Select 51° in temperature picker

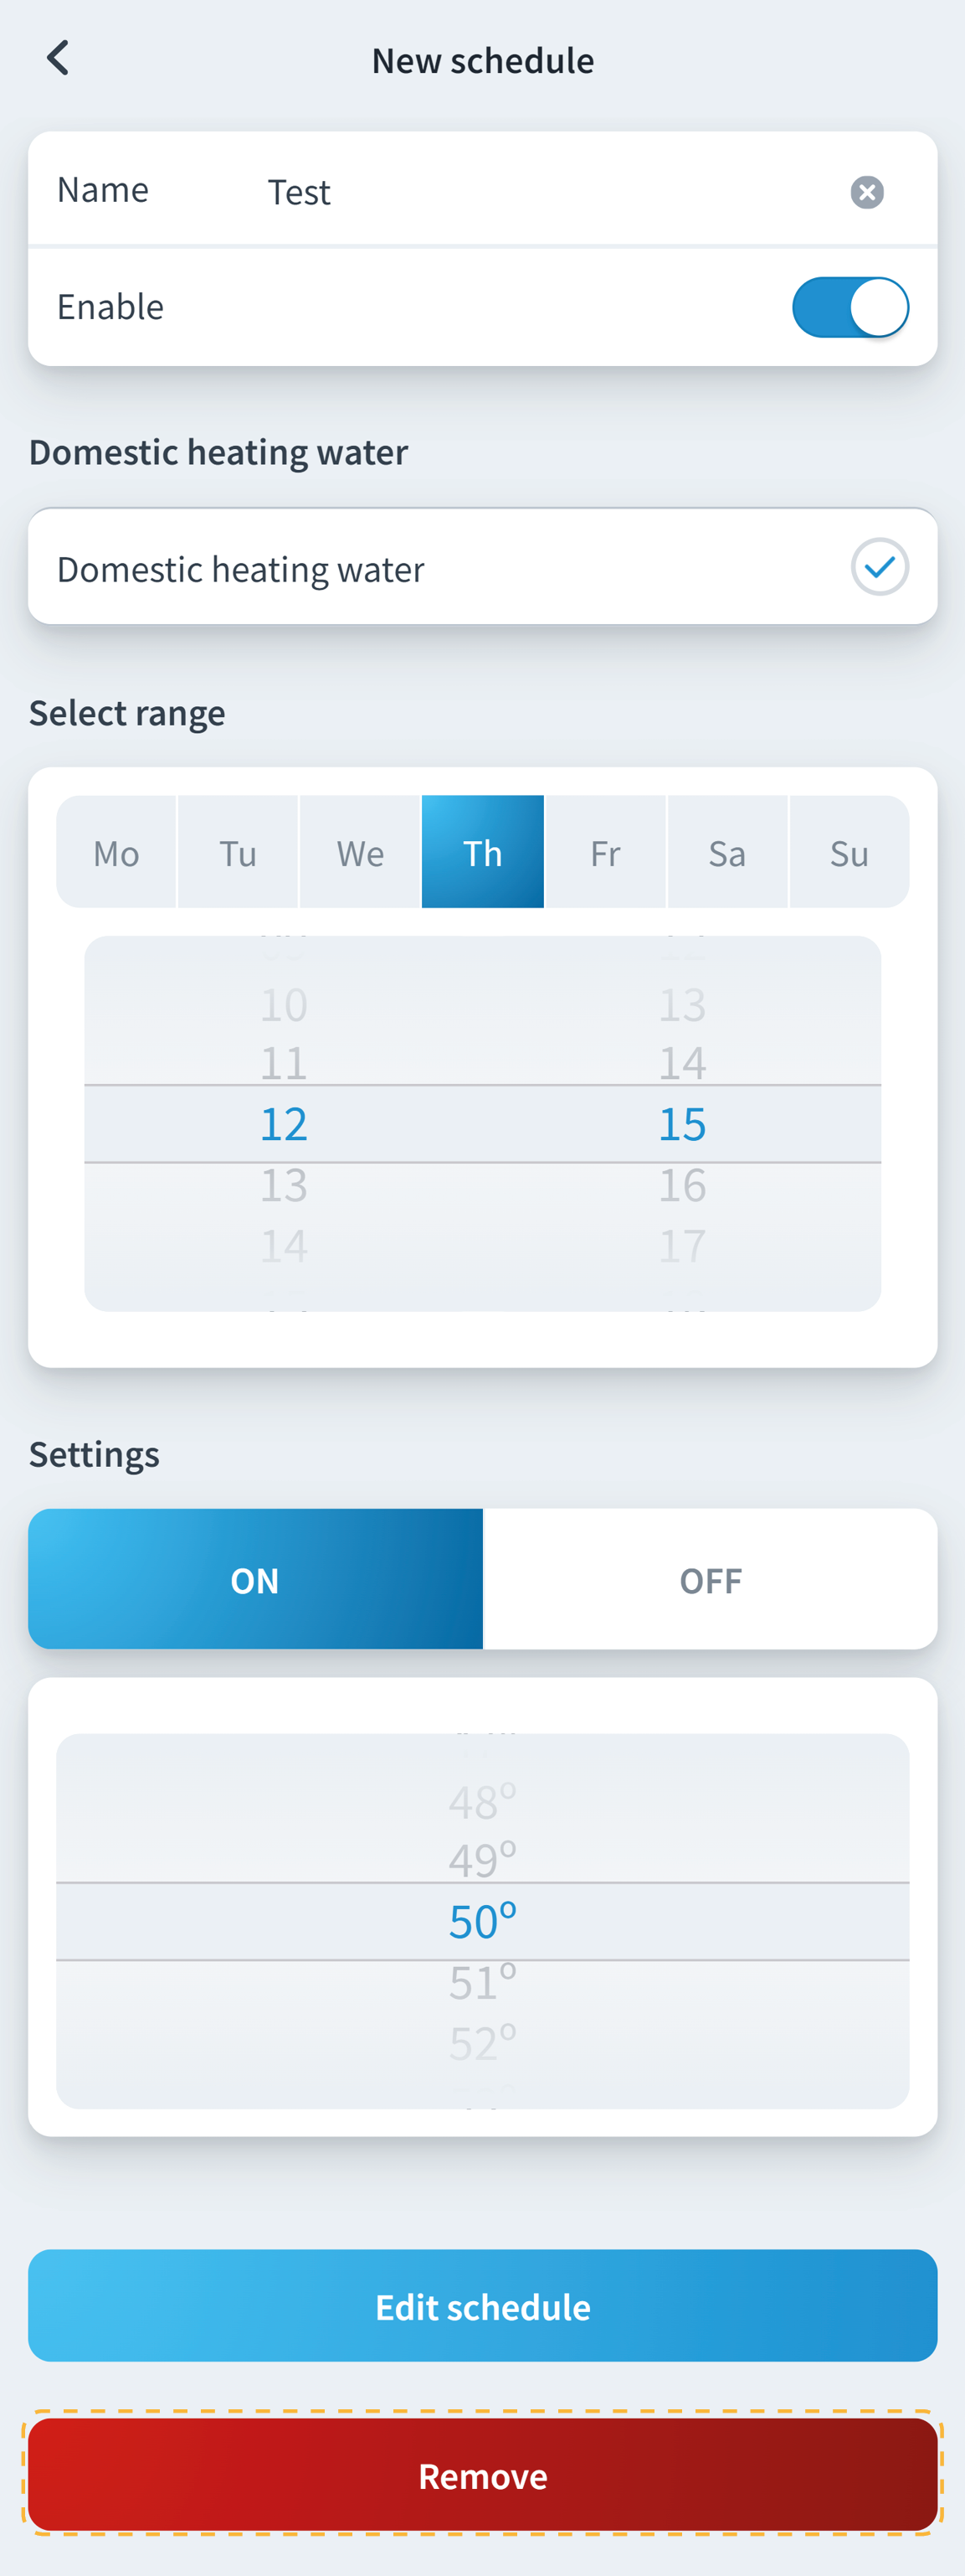pos(482,1982)
